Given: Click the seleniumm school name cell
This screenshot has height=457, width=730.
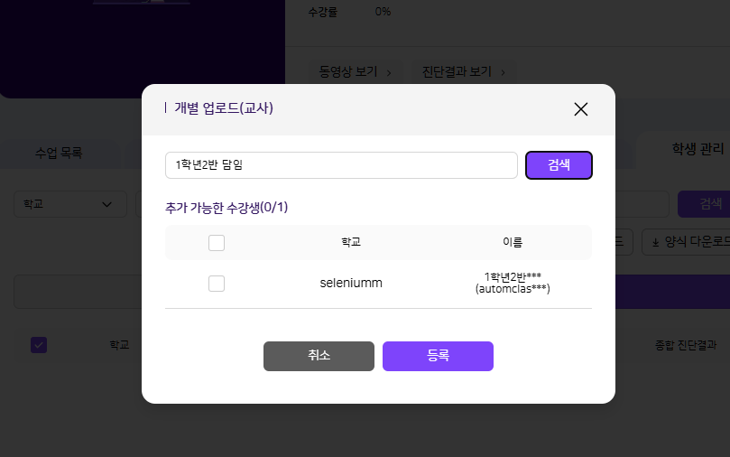Looking at the screenshot, I should click(x=351, y=284).
